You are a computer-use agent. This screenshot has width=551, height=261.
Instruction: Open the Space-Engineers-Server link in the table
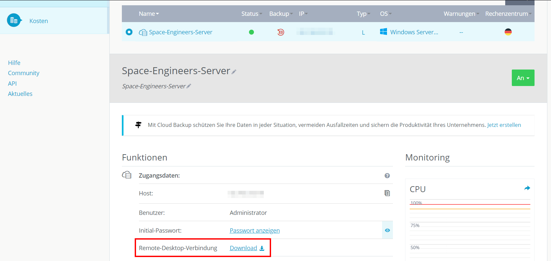180,32
